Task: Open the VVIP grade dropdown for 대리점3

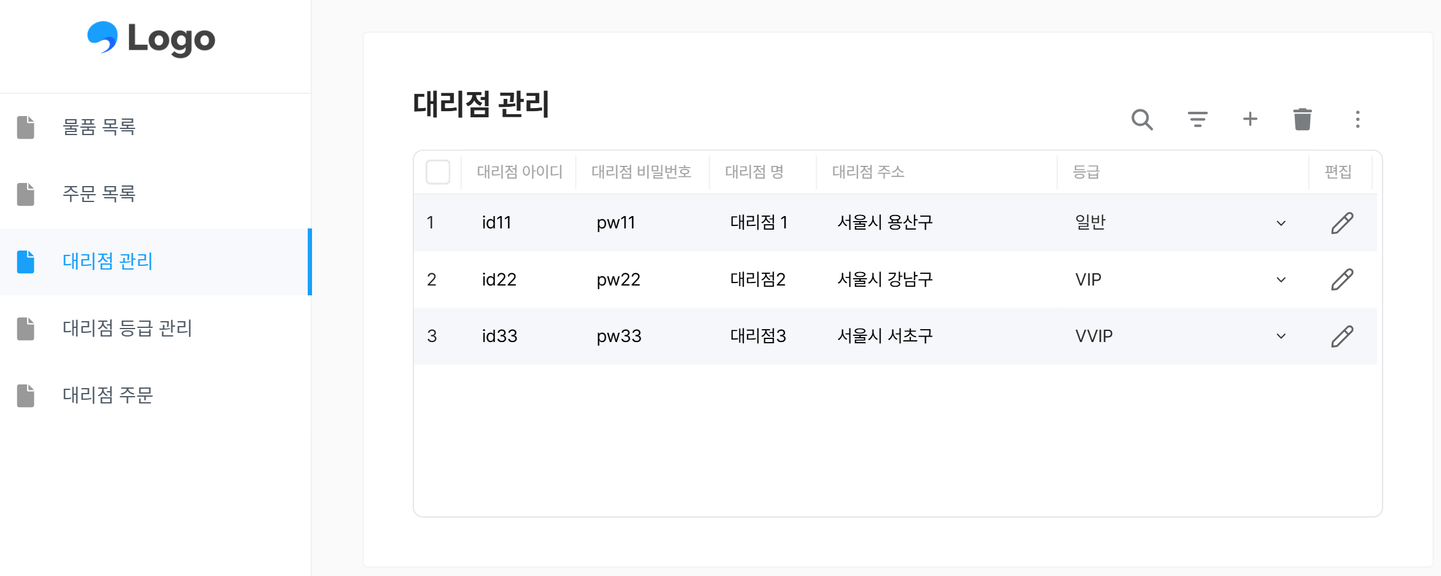Action: point(1281,336)
